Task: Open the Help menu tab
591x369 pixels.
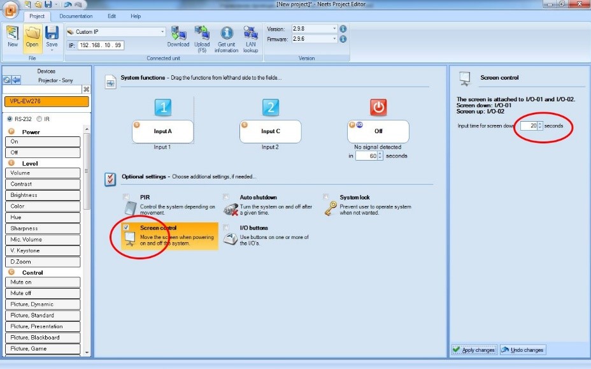Action: [136, 16]
